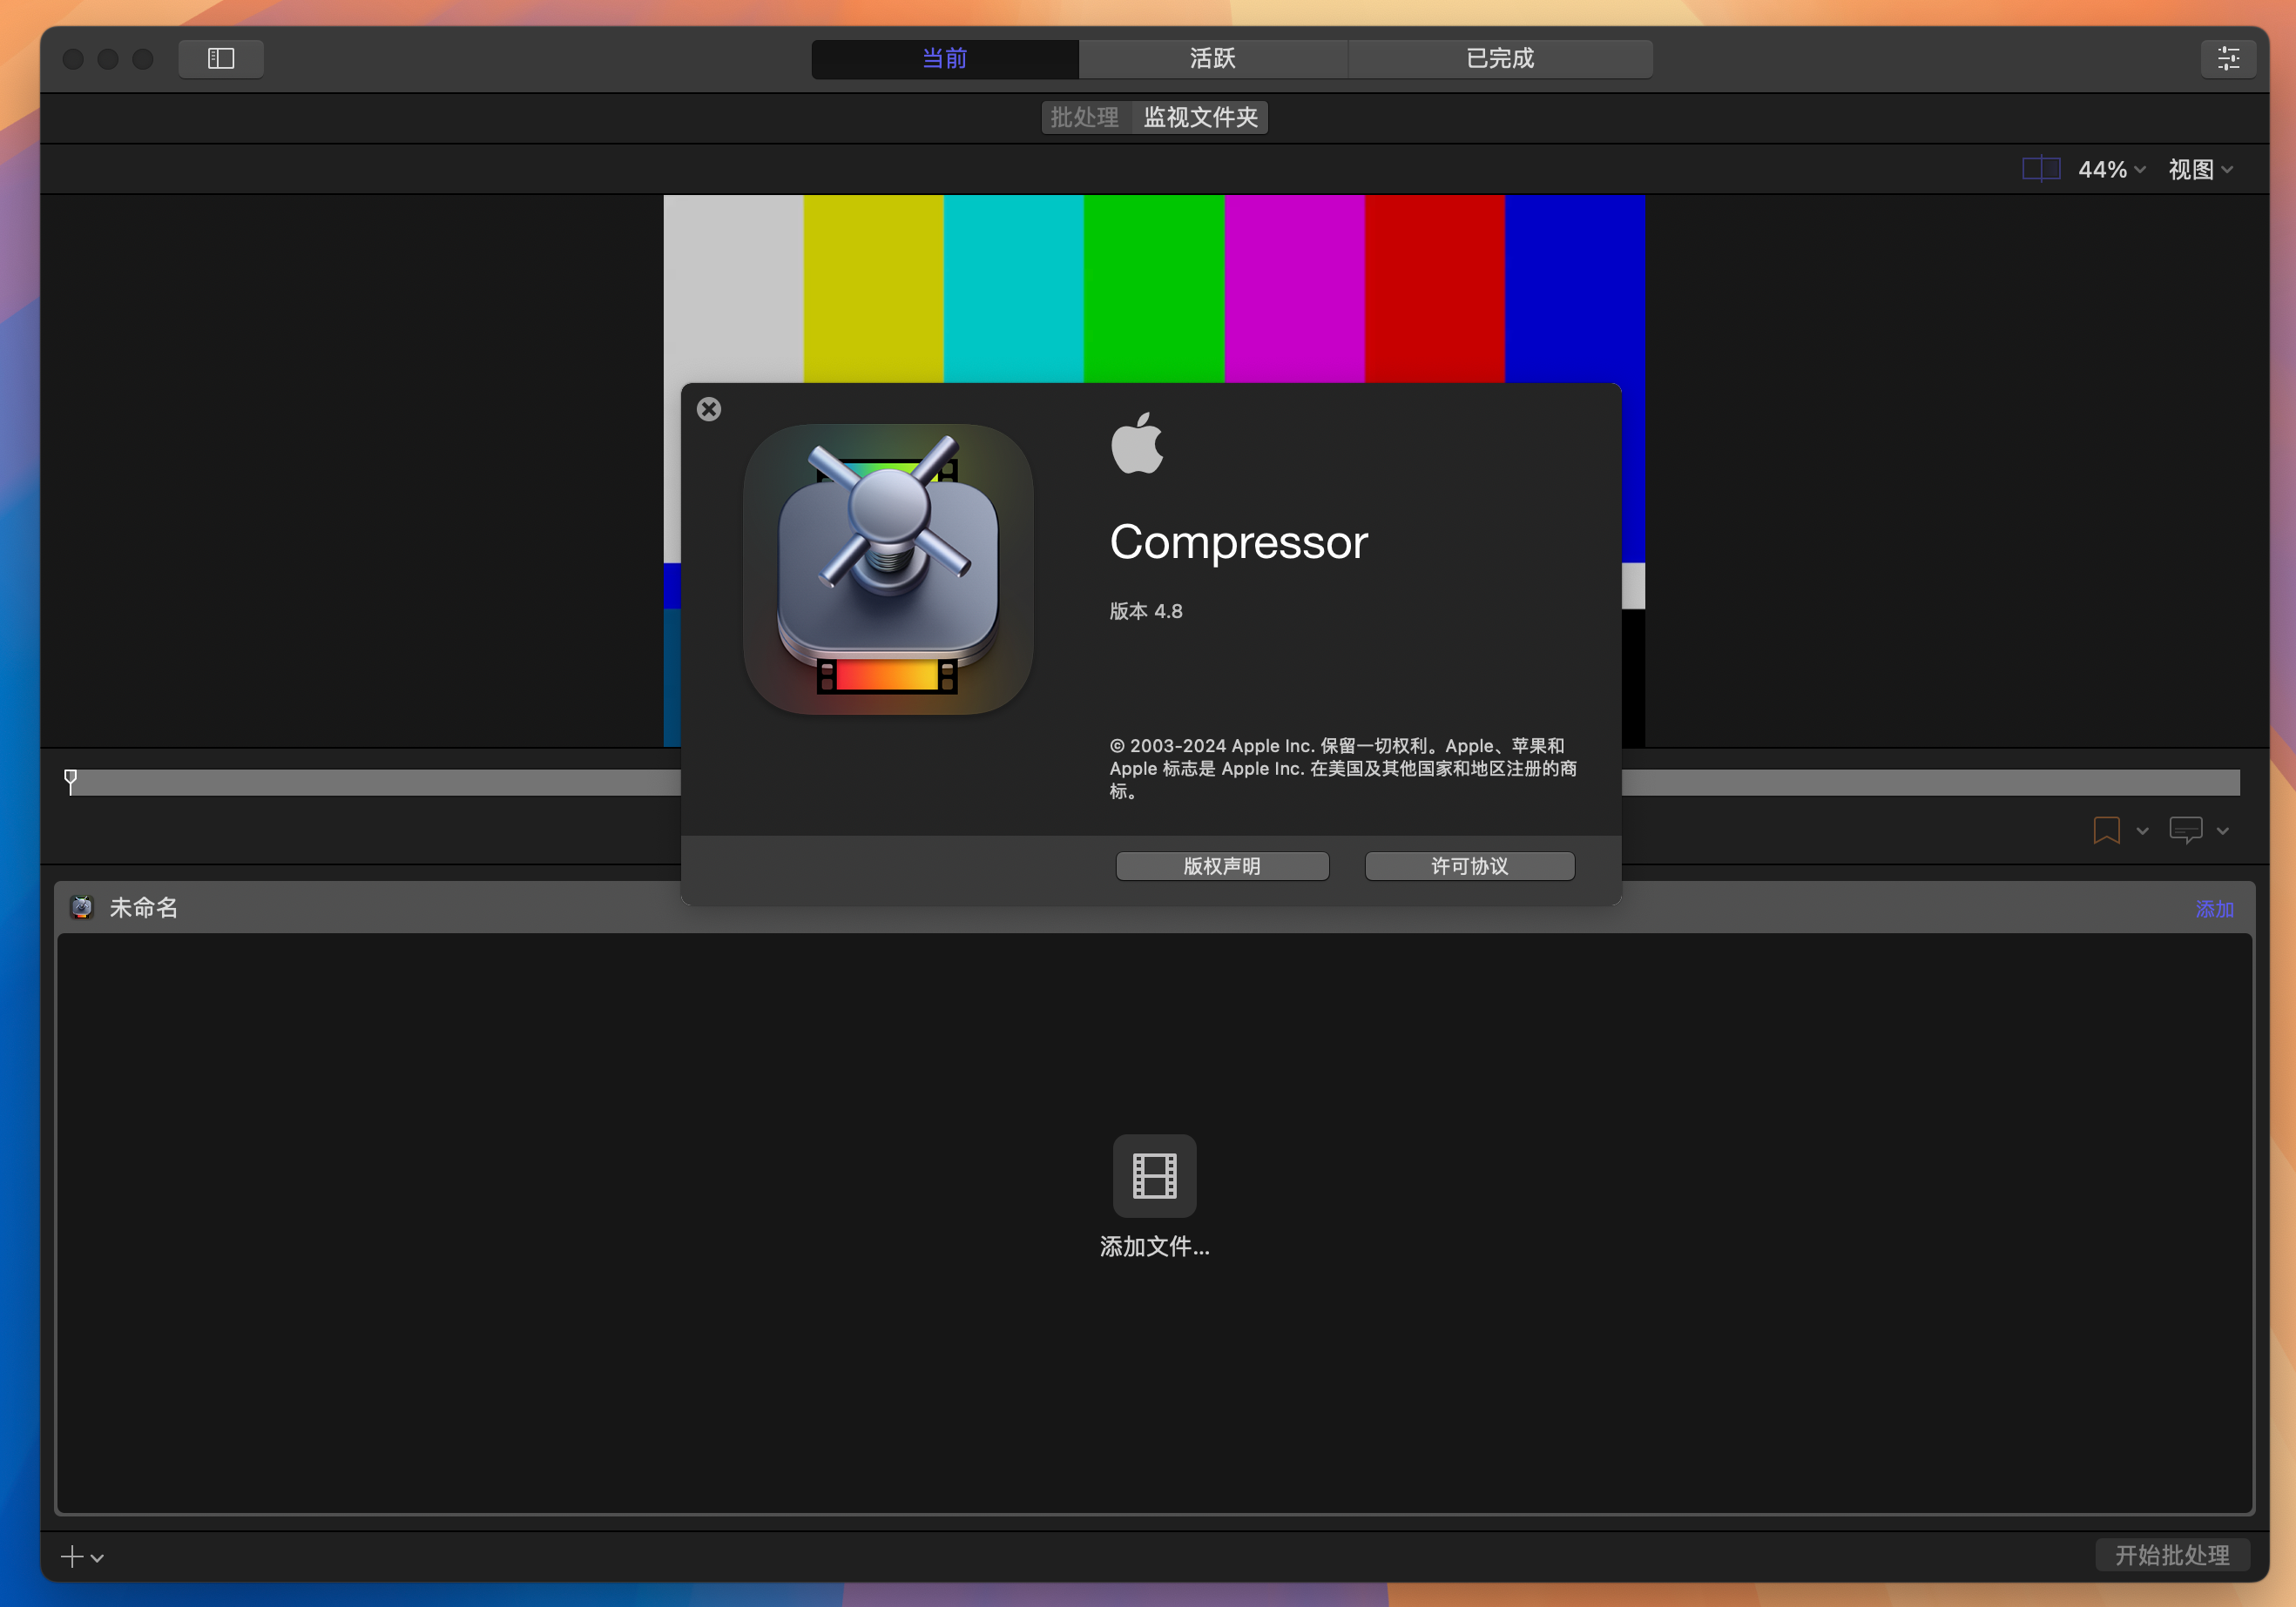Click the 版权声明 button
2296x1607 pixels.
pos(1222,865)
